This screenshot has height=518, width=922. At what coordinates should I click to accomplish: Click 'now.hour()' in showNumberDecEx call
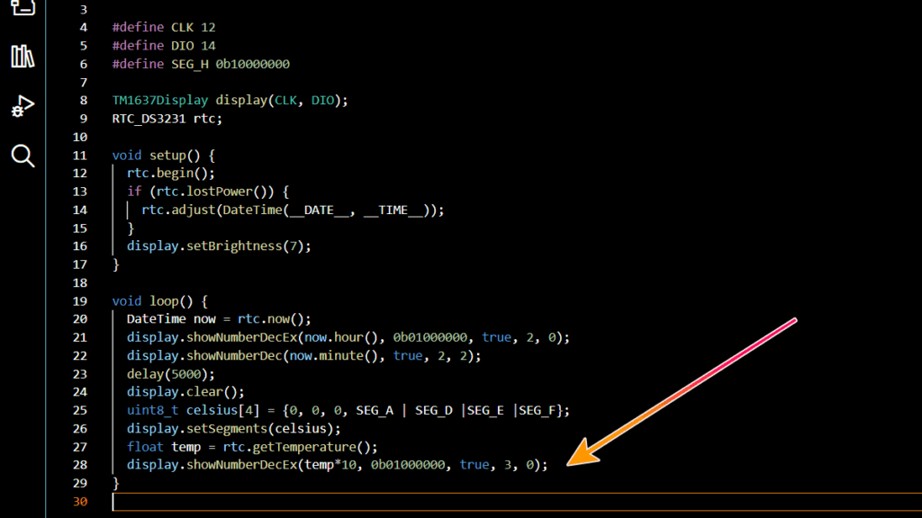coord(341,338)
